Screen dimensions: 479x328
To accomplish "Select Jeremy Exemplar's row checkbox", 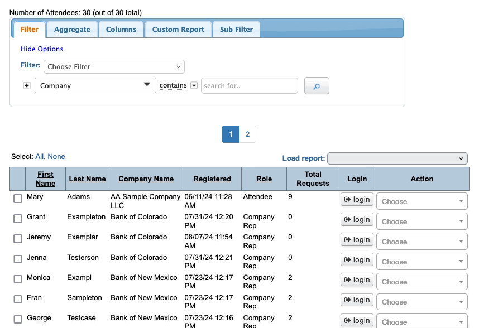I will click(18, 239).
